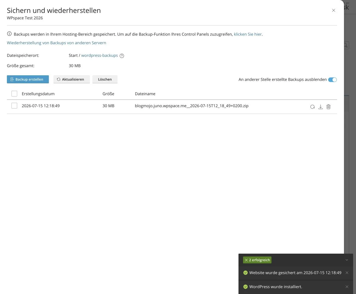Dismiss the 'WordPress wurde installiert' notification
This screenshot has height=294, width=356.
[347, 287]
